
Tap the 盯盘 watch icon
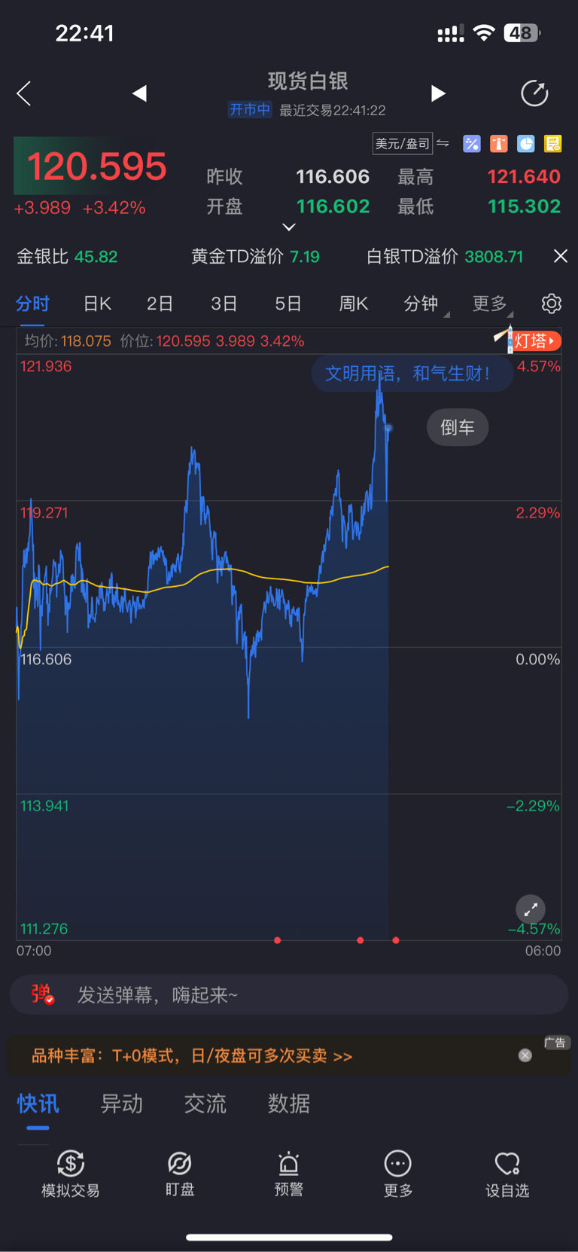(180, 1174)
